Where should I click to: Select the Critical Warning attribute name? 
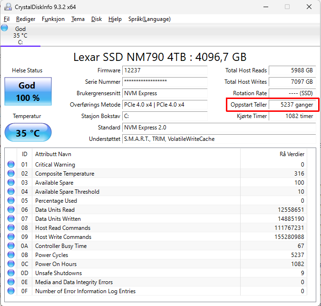point(55,165)
